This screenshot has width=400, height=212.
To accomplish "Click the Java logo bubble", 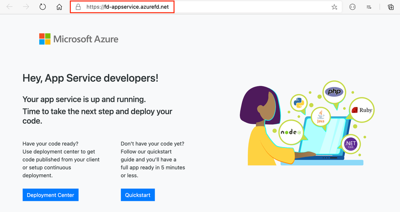I will pos(321,117).
